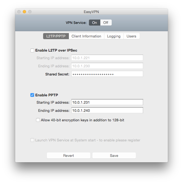Turn VPN Service On
Image resolution: width=183 pixels, height=184 pixels.
click(95, 23)
